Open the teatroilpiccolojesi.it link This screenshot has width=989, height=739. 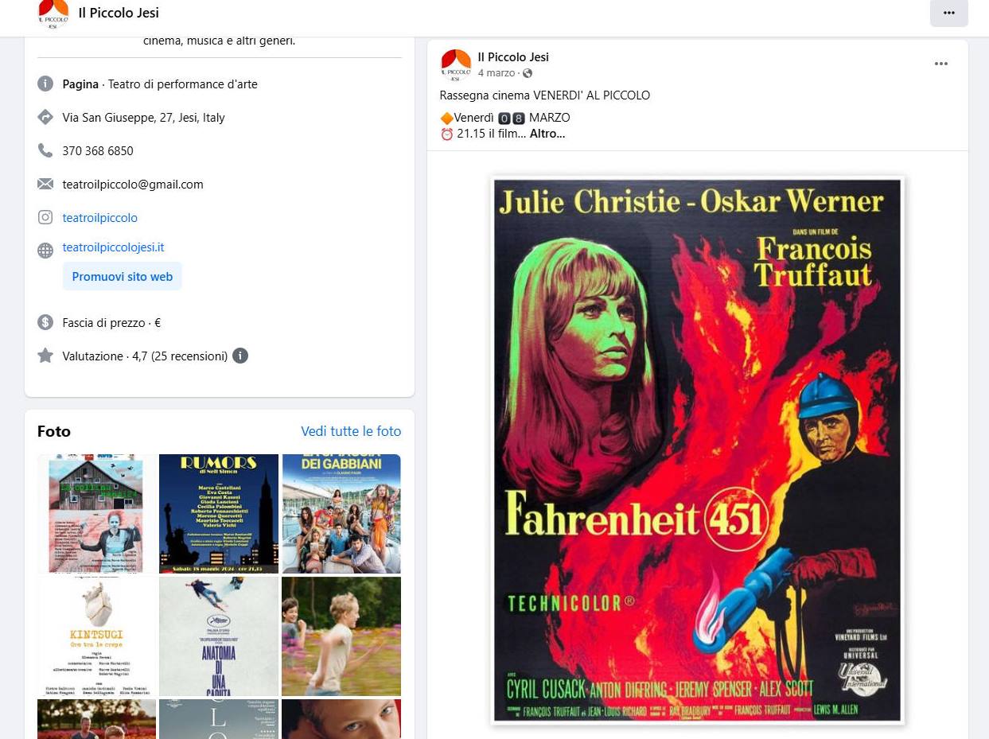pyautogui.click(x=113, y=247)
